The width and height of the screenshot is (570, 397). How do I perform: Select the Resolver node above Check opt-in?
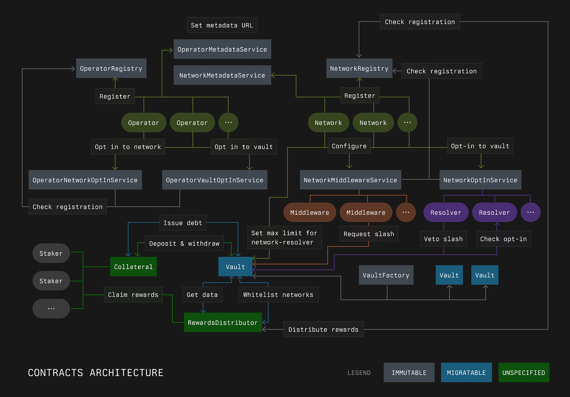(494, 212)
